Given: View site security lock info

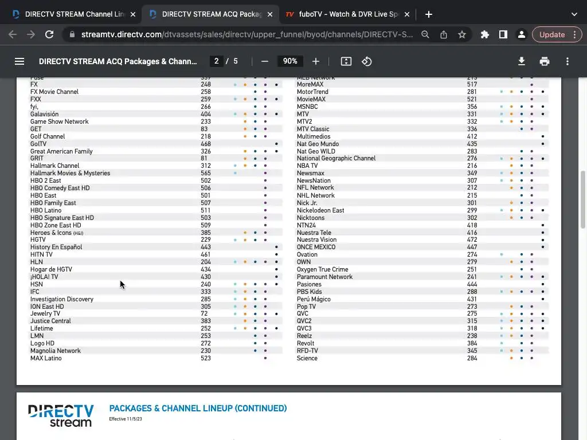Looking at the screenshot, I should click(72, 34).
